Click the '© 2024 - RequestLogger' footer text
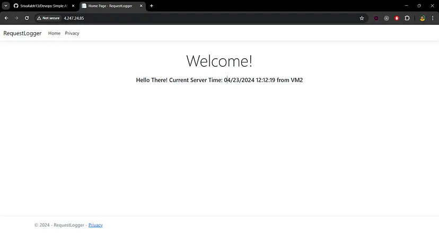 (59, 225)
